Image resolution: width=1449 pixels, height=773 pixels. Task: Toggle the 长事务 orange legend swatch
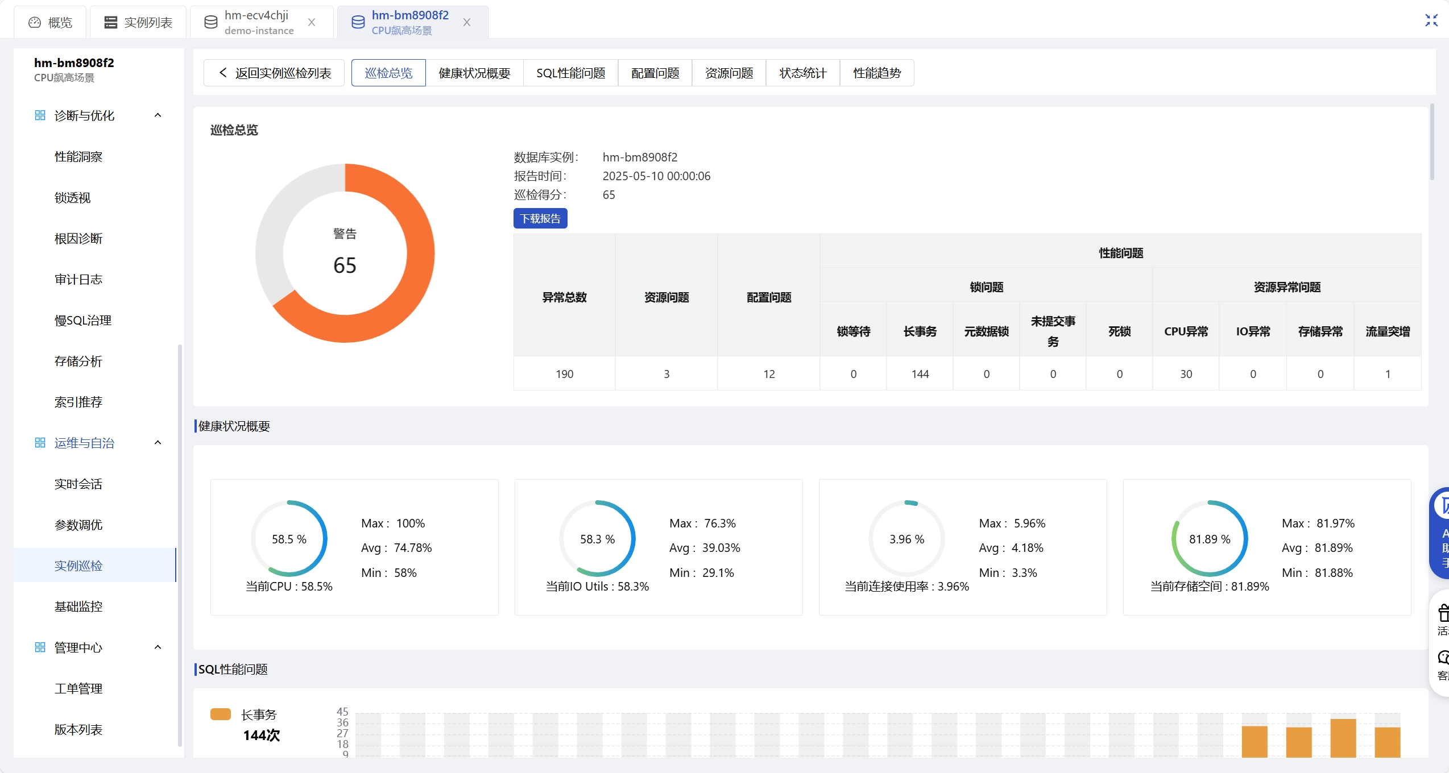tap(221, 714)
